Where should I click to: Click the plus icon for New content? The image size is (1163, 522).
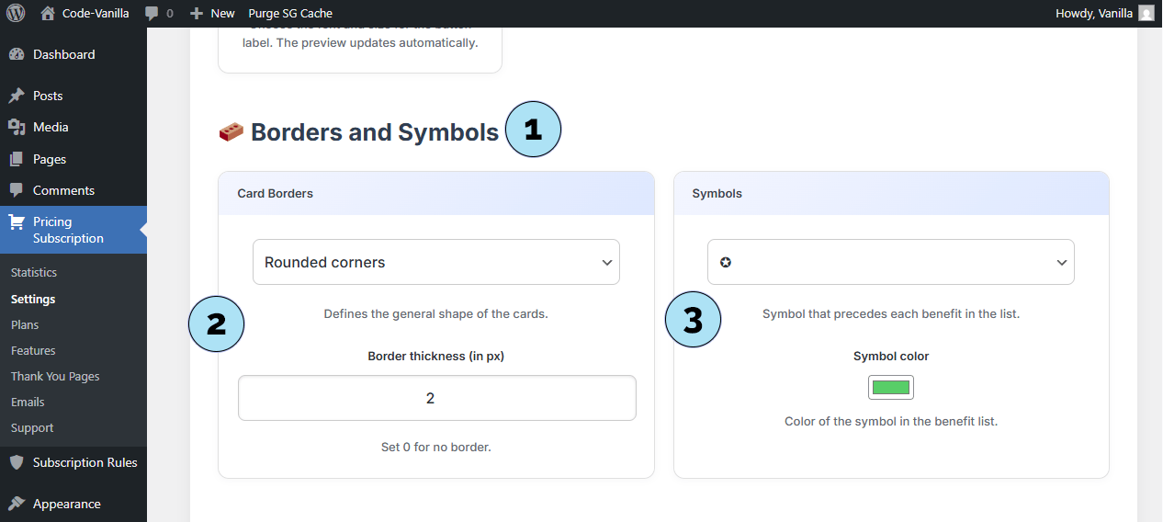coord(196,13)
